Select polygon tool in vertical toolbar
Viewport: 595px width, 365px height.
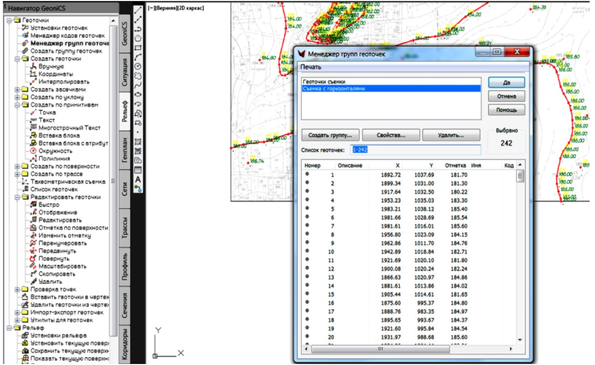(x=138, y=38)
